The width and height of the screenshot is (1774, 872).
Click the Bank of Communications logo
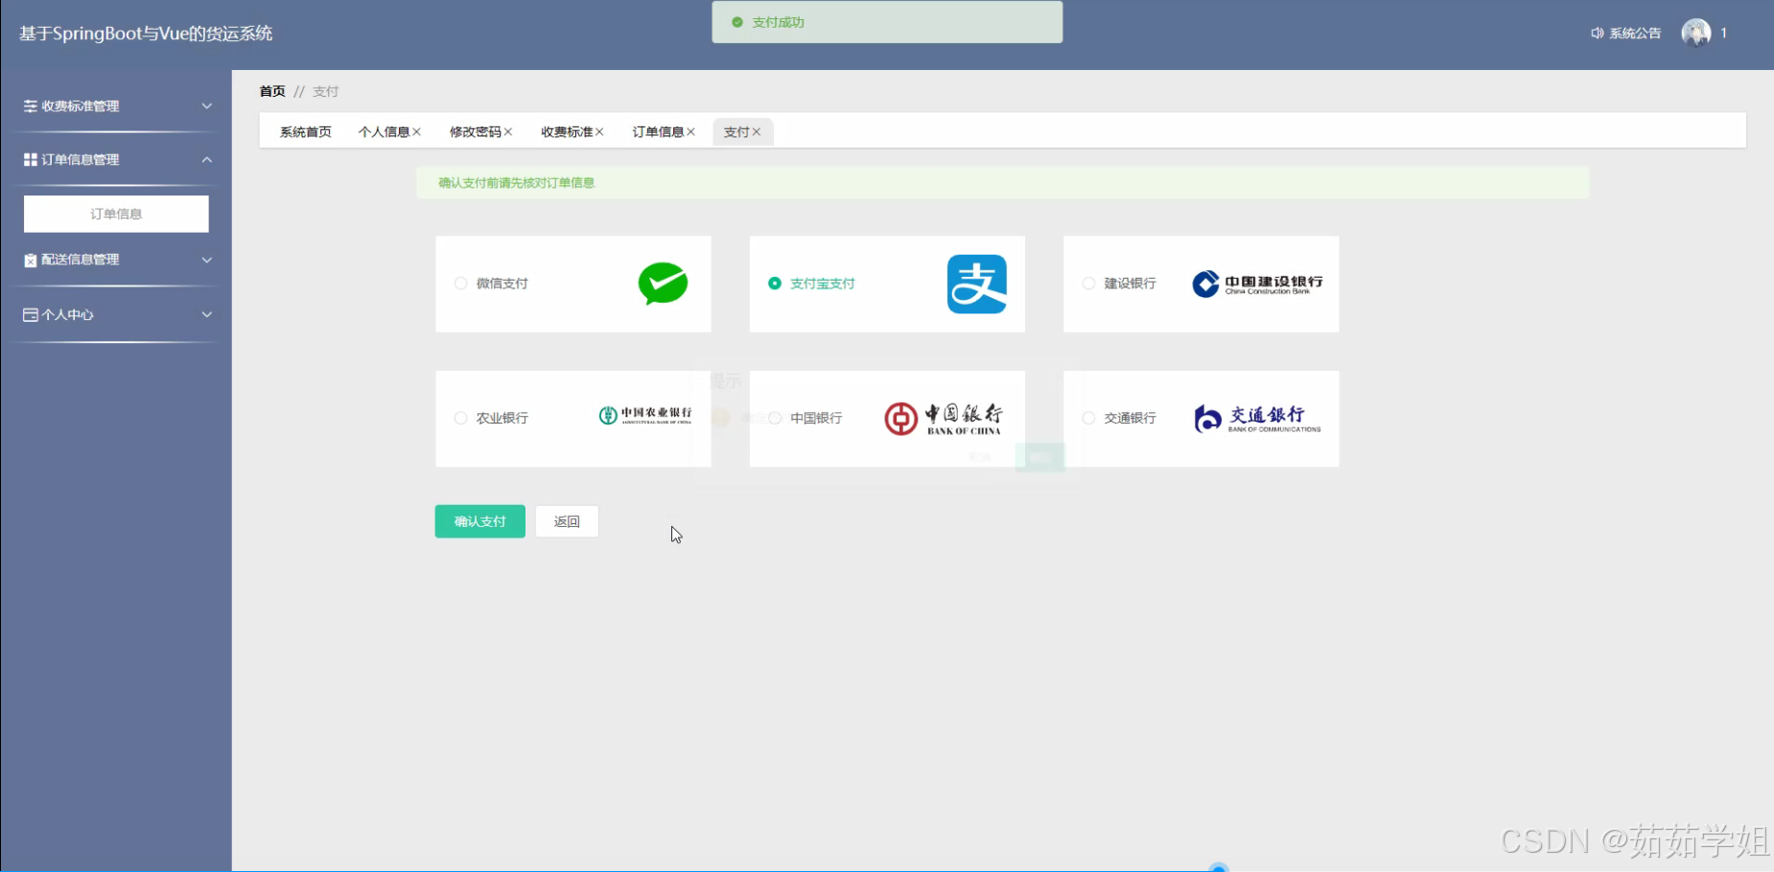[1257, 419]
